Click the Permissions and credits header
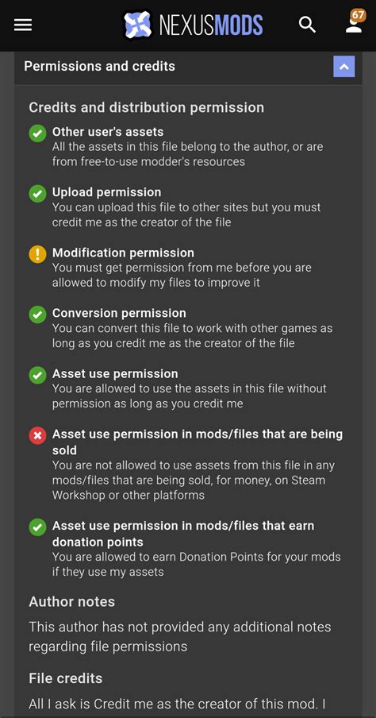This screenshot has width=376, height=718. click(188, 67)
